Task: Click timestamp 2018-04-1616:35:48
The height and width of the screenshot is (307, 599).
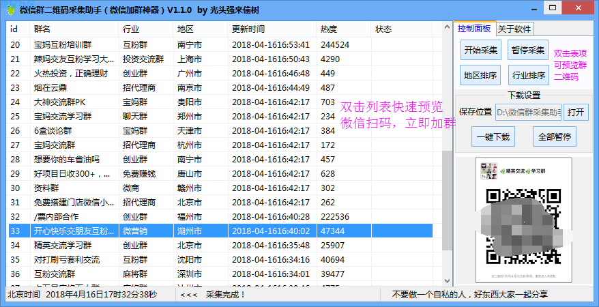Action: [270, 245]
